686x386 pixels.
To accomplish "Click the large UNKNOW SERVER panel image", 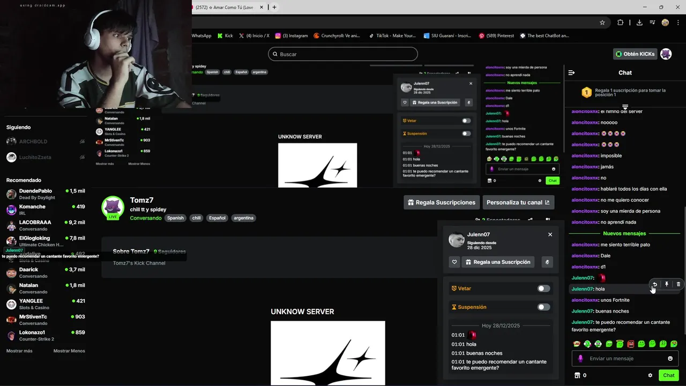I will click(x=327, y=353).
